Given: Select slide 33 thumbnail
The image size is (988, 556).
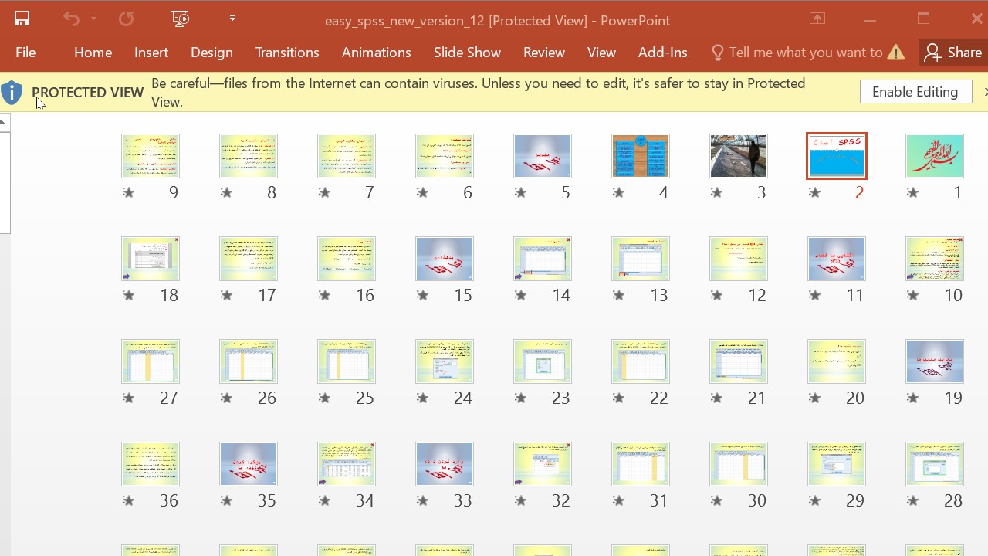Looking at the screenshot, I should pyautogui.click(x=444, y=464).
